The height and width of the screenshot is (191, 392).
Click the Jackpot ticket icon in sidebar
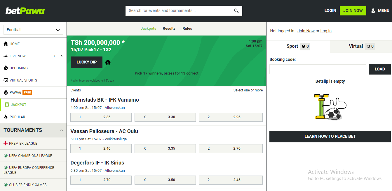coord(7,105)
